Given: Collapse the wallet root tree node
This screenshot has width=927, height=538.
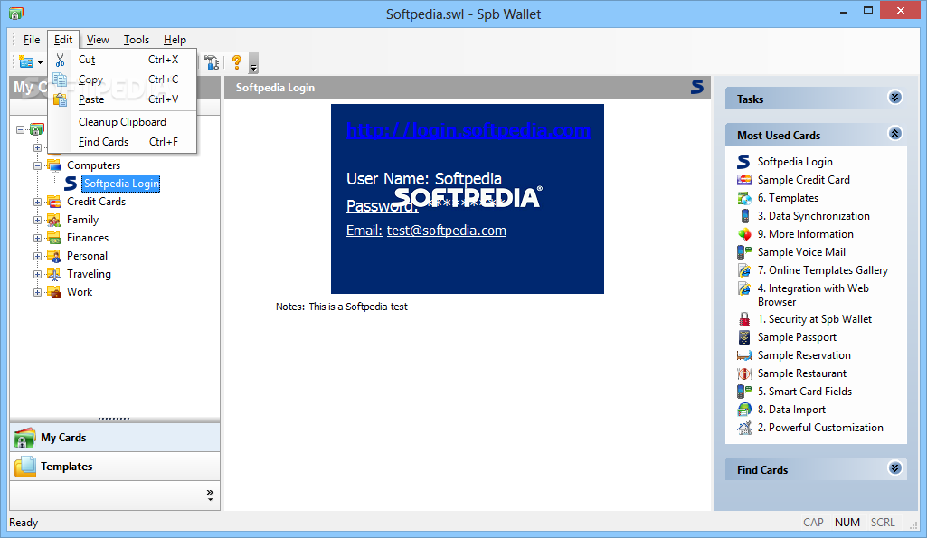Looking at the screenshot, I should tap(21, 129).
